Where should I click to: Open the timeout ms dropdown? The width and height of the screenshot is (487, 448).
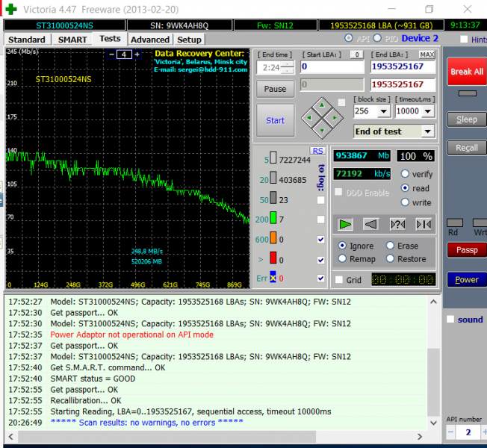coord(428,111)
